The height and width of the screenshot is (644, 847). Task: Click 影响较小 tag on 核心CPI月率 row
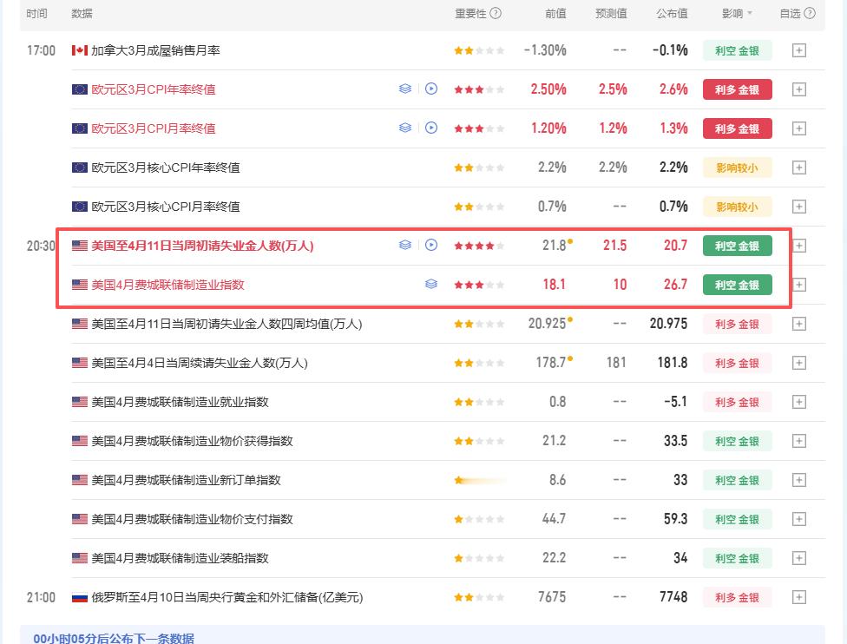pyautogui.click(x=738, y=207)
